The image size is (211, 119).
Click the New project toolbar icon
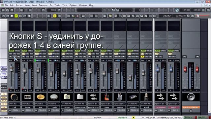(3, 10)
